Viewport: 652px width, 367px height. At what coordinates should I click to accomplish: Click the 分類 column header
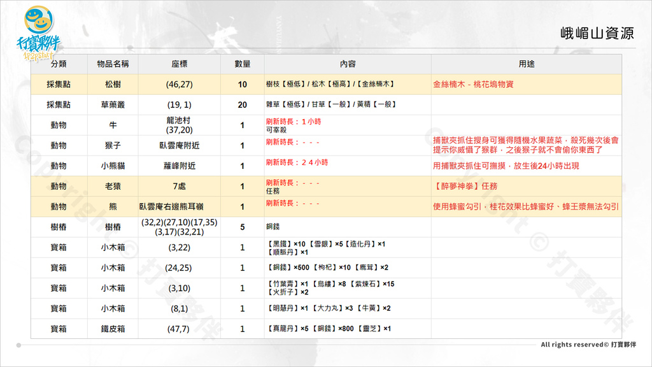pyautogui.click(x=59, y=64)
